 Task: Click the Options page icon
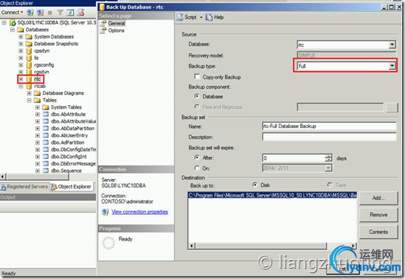tap(103, 31)
